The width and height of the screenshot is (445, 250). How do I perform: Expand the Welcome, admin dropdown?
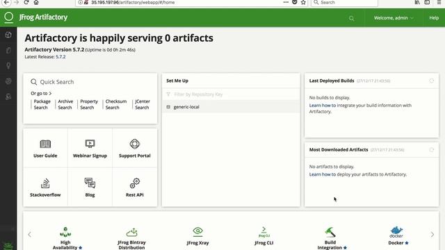394,18
